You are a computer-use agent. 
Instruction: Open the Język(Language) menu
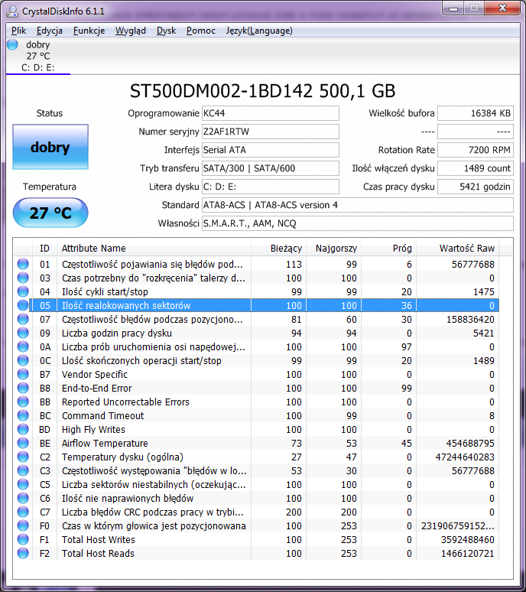coord(259,31)
